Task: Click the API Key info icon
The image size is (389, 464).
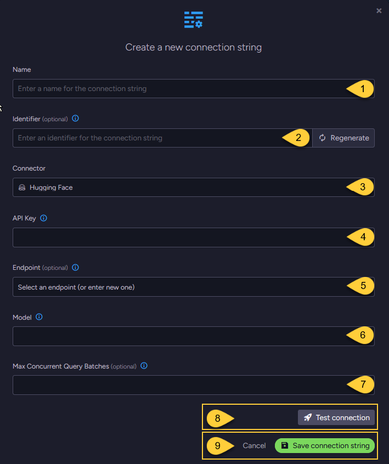Action: click(x=43, y=218)
